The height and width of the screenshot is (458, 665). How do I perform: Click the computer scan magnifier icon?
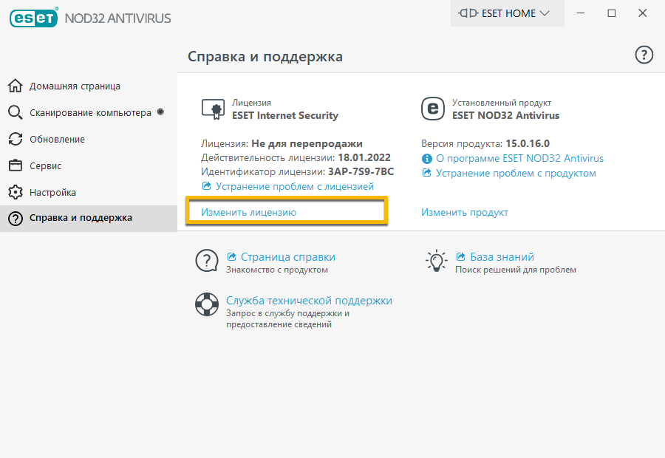coord(15,112)
